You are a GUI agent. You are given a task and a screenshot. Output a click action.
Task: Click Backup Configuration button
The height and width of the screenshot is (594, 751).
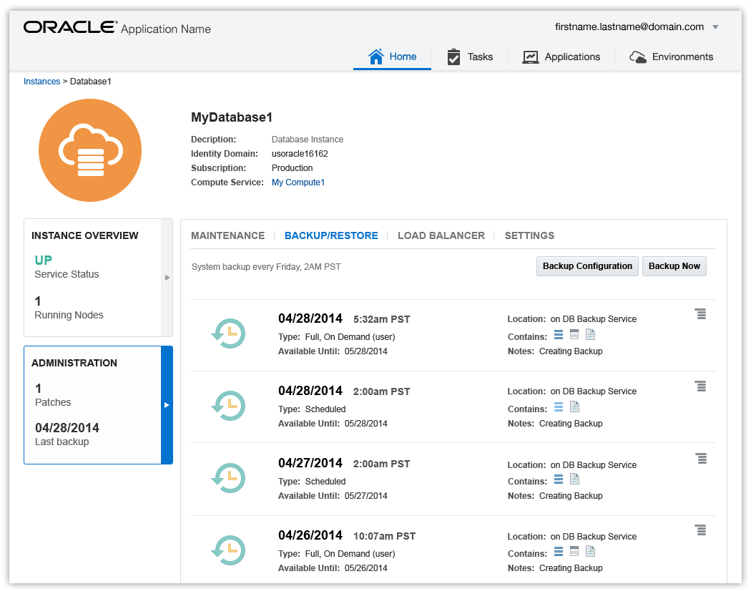(x=587, y=266)
